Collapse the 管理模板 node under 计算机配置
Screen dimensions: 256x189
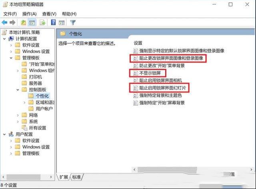(x=11, y=58)
